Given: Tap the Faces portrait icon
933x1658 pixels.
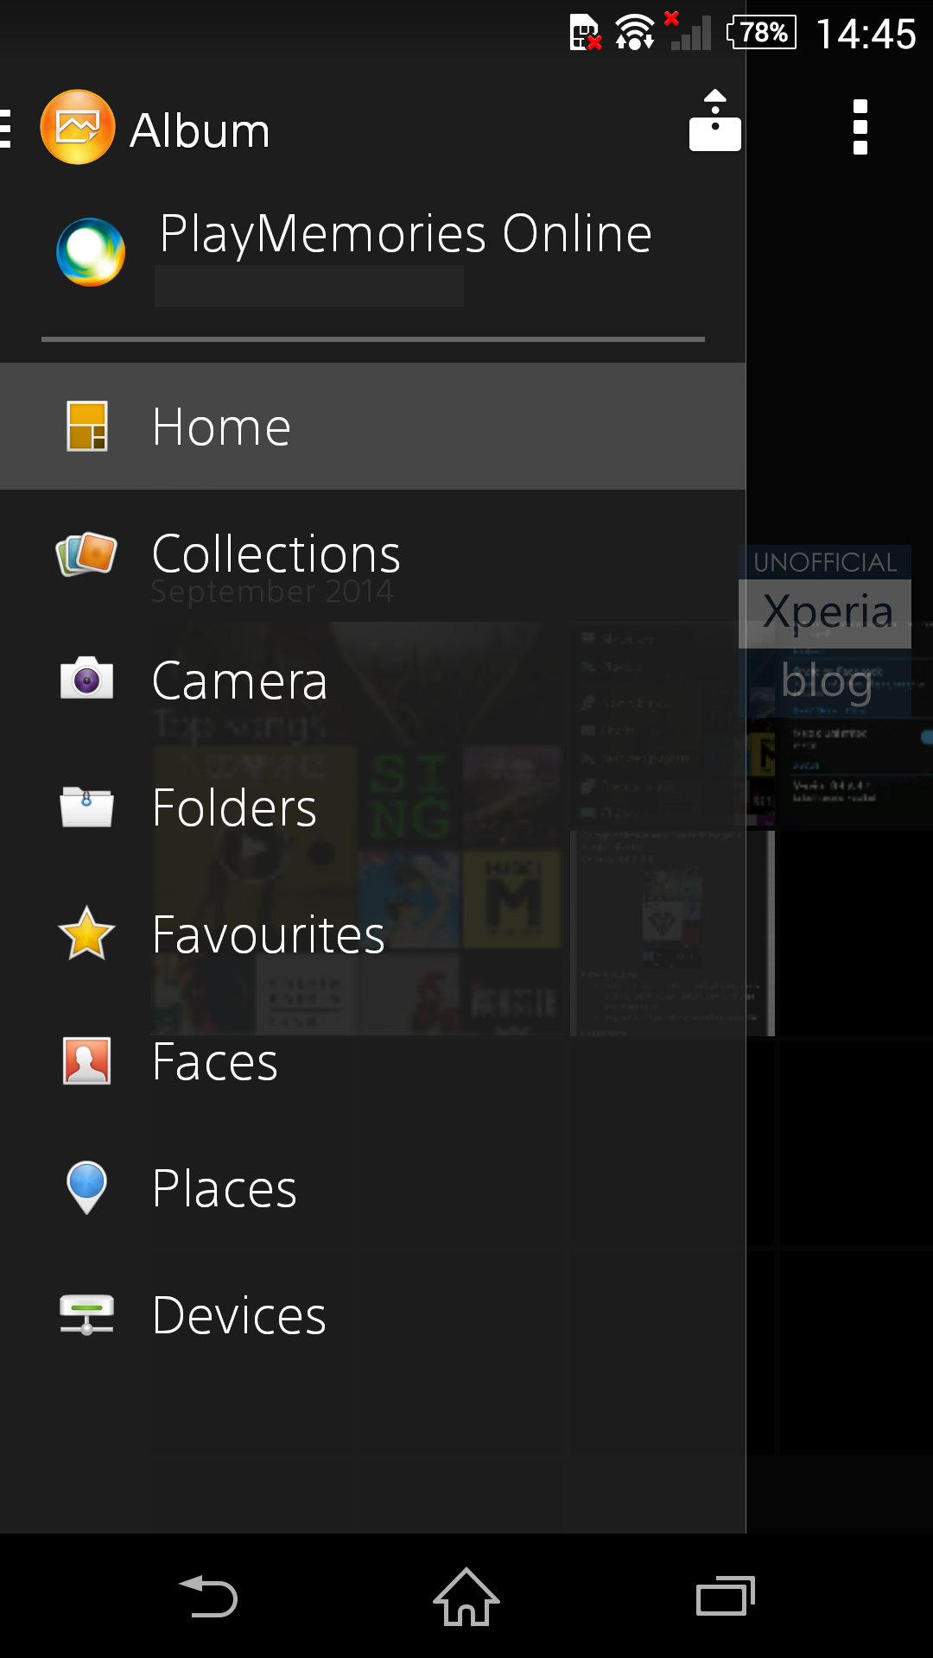Looking at the screenshot, I should tap(86, 1060).
